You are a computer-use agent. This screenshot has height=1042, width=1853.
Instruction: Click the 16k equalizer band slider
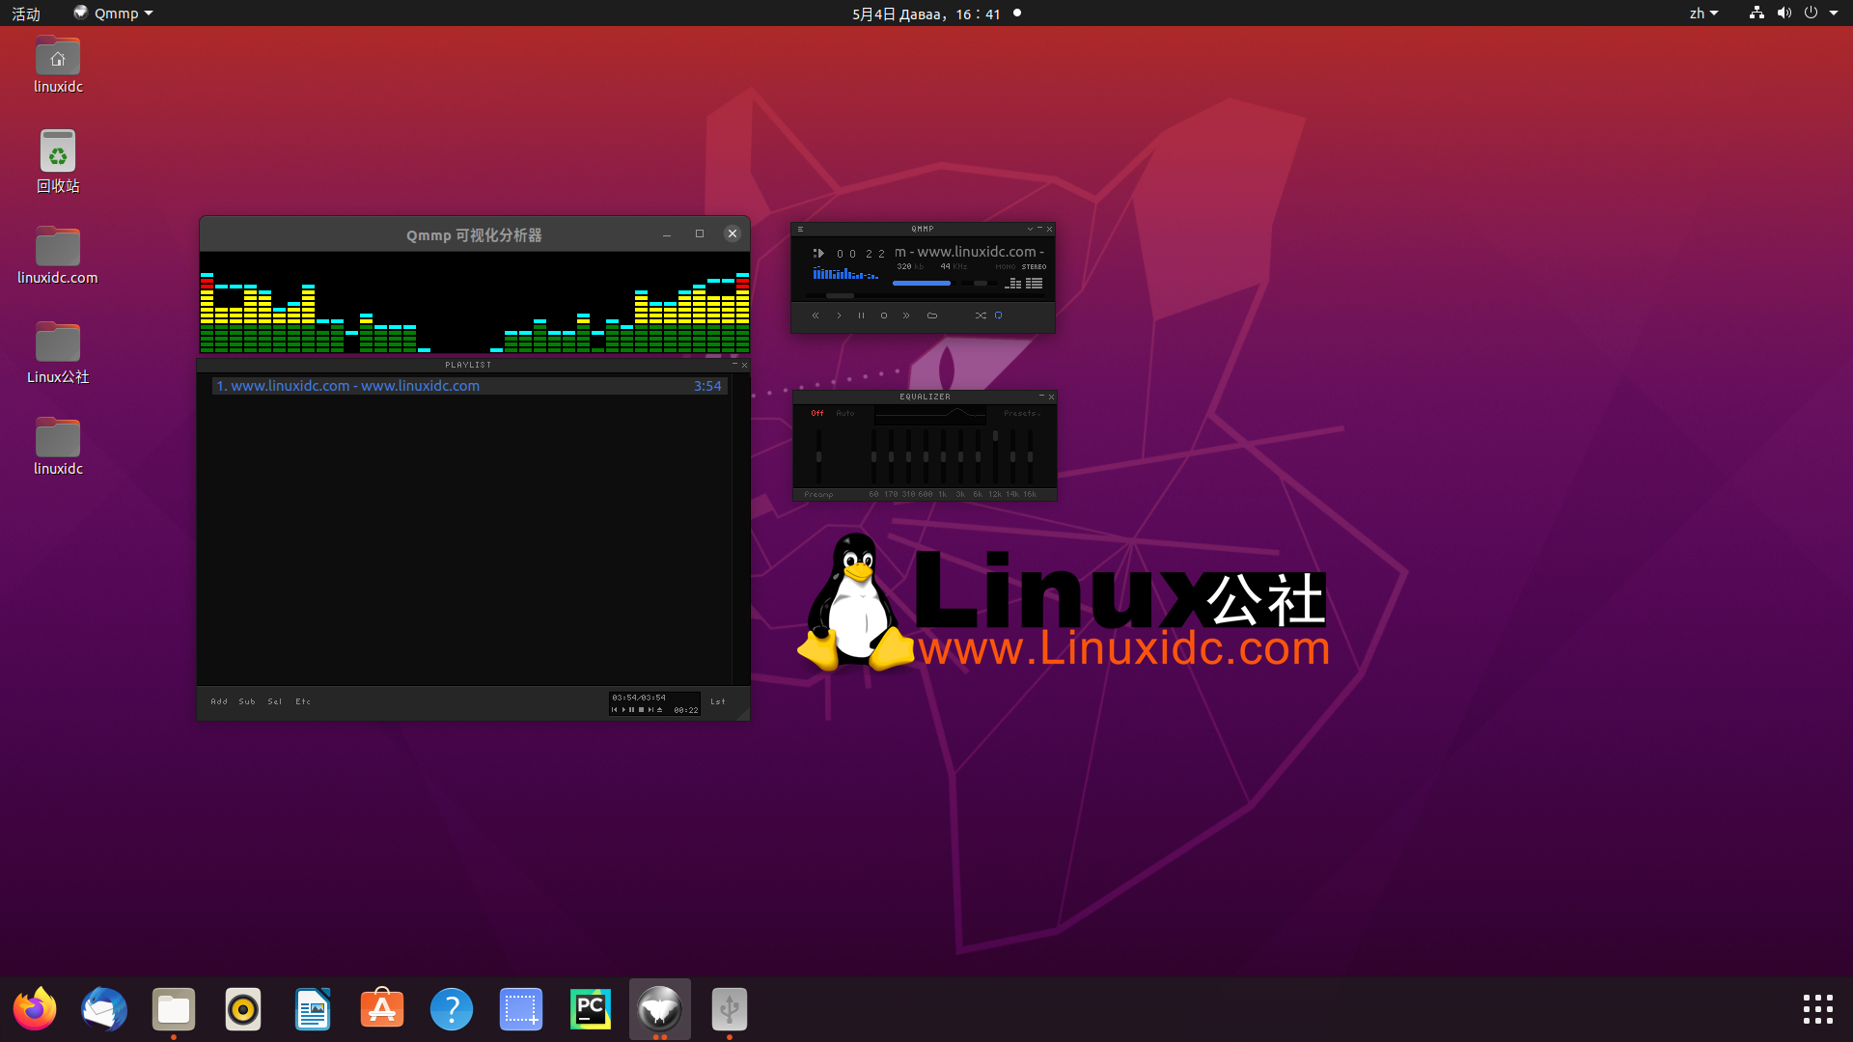(1030, 456)
